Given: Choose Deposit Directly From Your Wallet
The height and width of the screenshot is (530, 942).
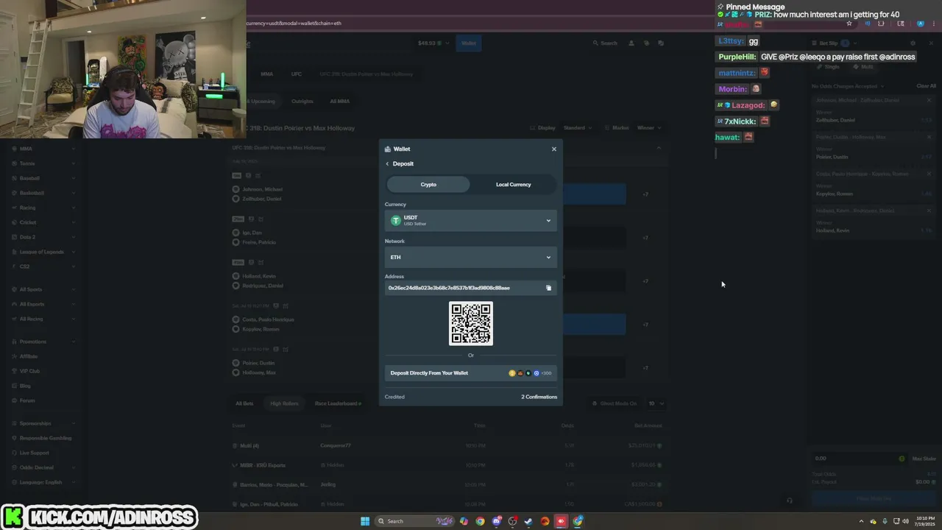Looking at the screenshot, I should pyautogui.click(x=471, y=373).
